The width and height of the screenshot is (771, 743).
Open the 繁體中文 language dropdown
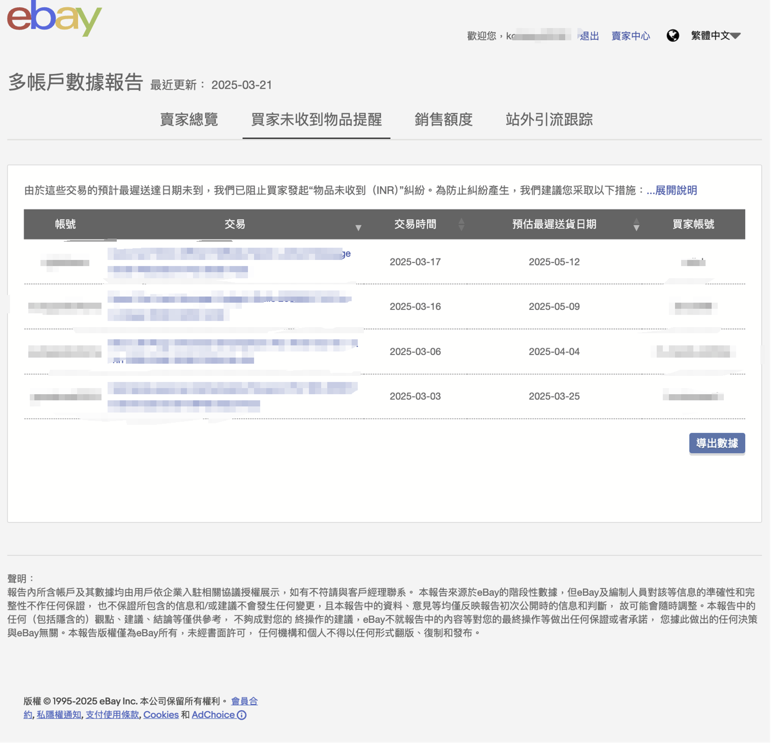(715, 36)
